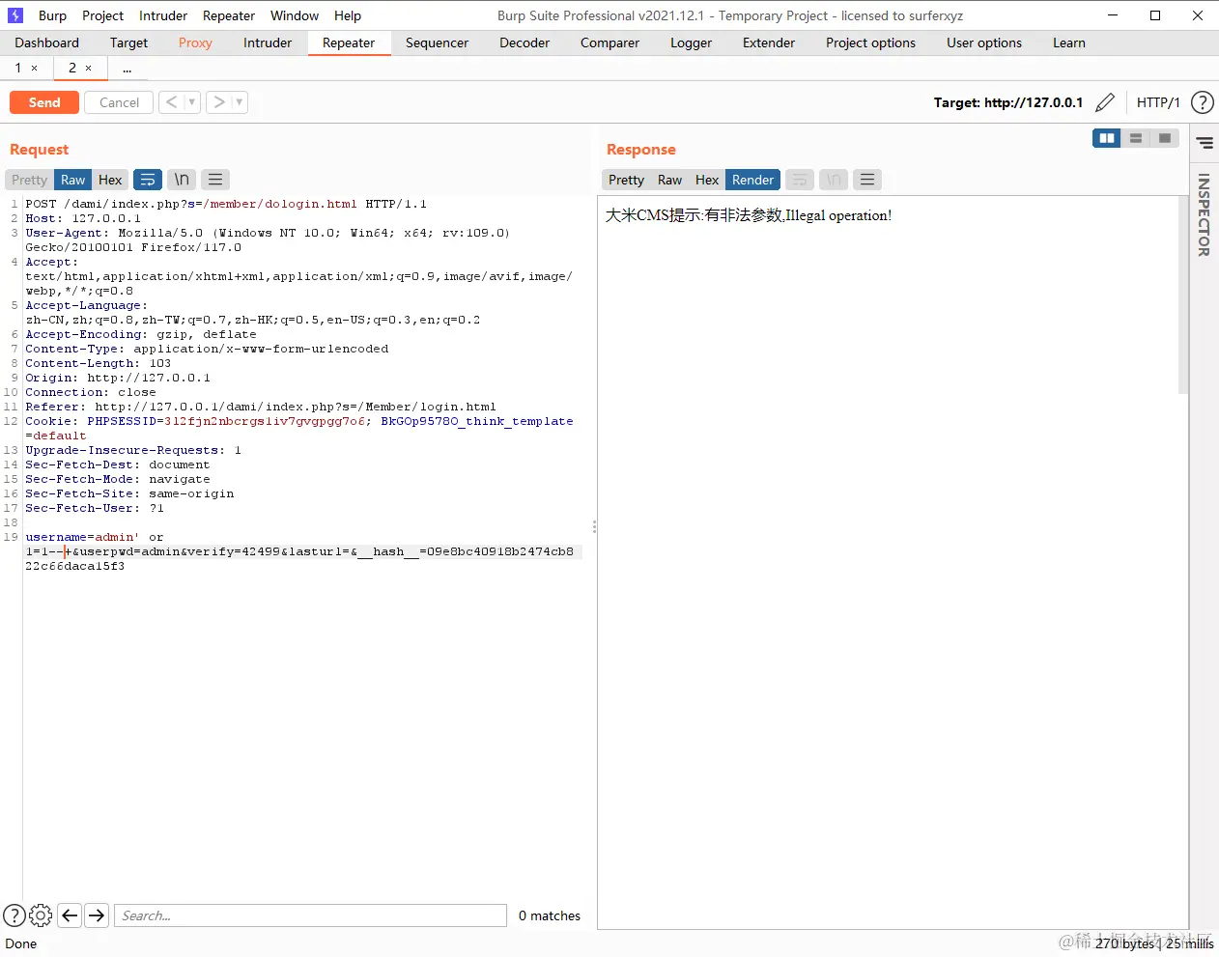Send the request
The image size is (1219, 957).
(x=44, y=102)
